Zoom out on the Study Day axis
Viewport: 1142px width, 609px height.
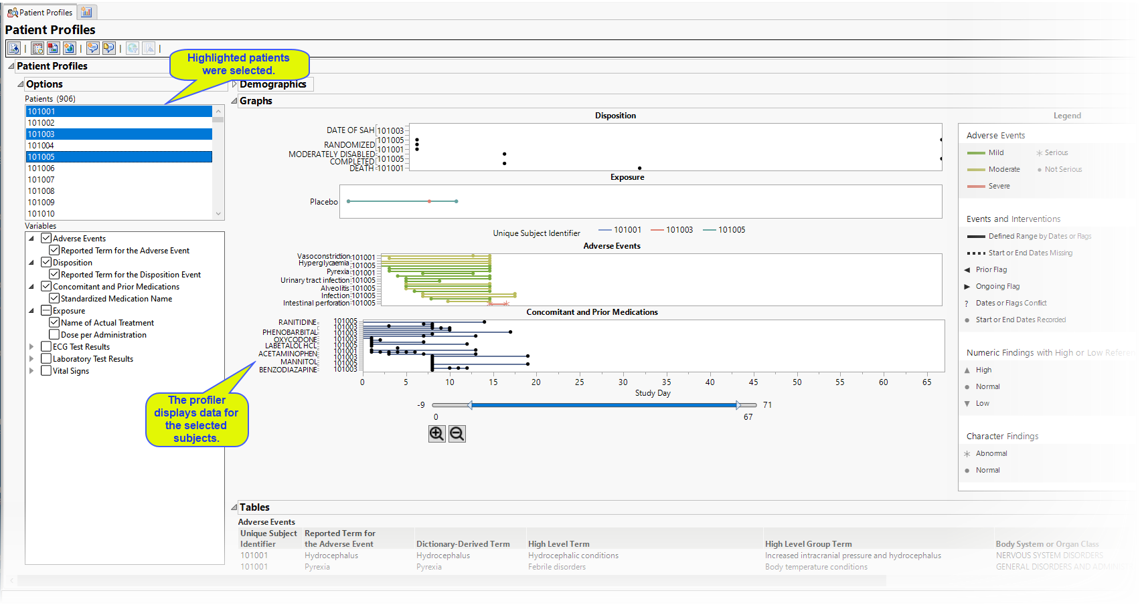tap(457, 434)
